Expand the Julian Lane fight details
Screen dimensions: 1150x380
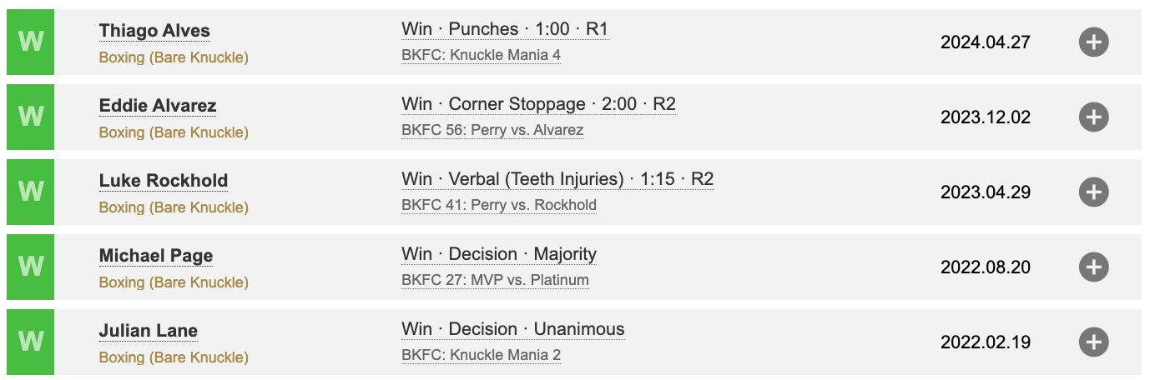pos(1093,342)
